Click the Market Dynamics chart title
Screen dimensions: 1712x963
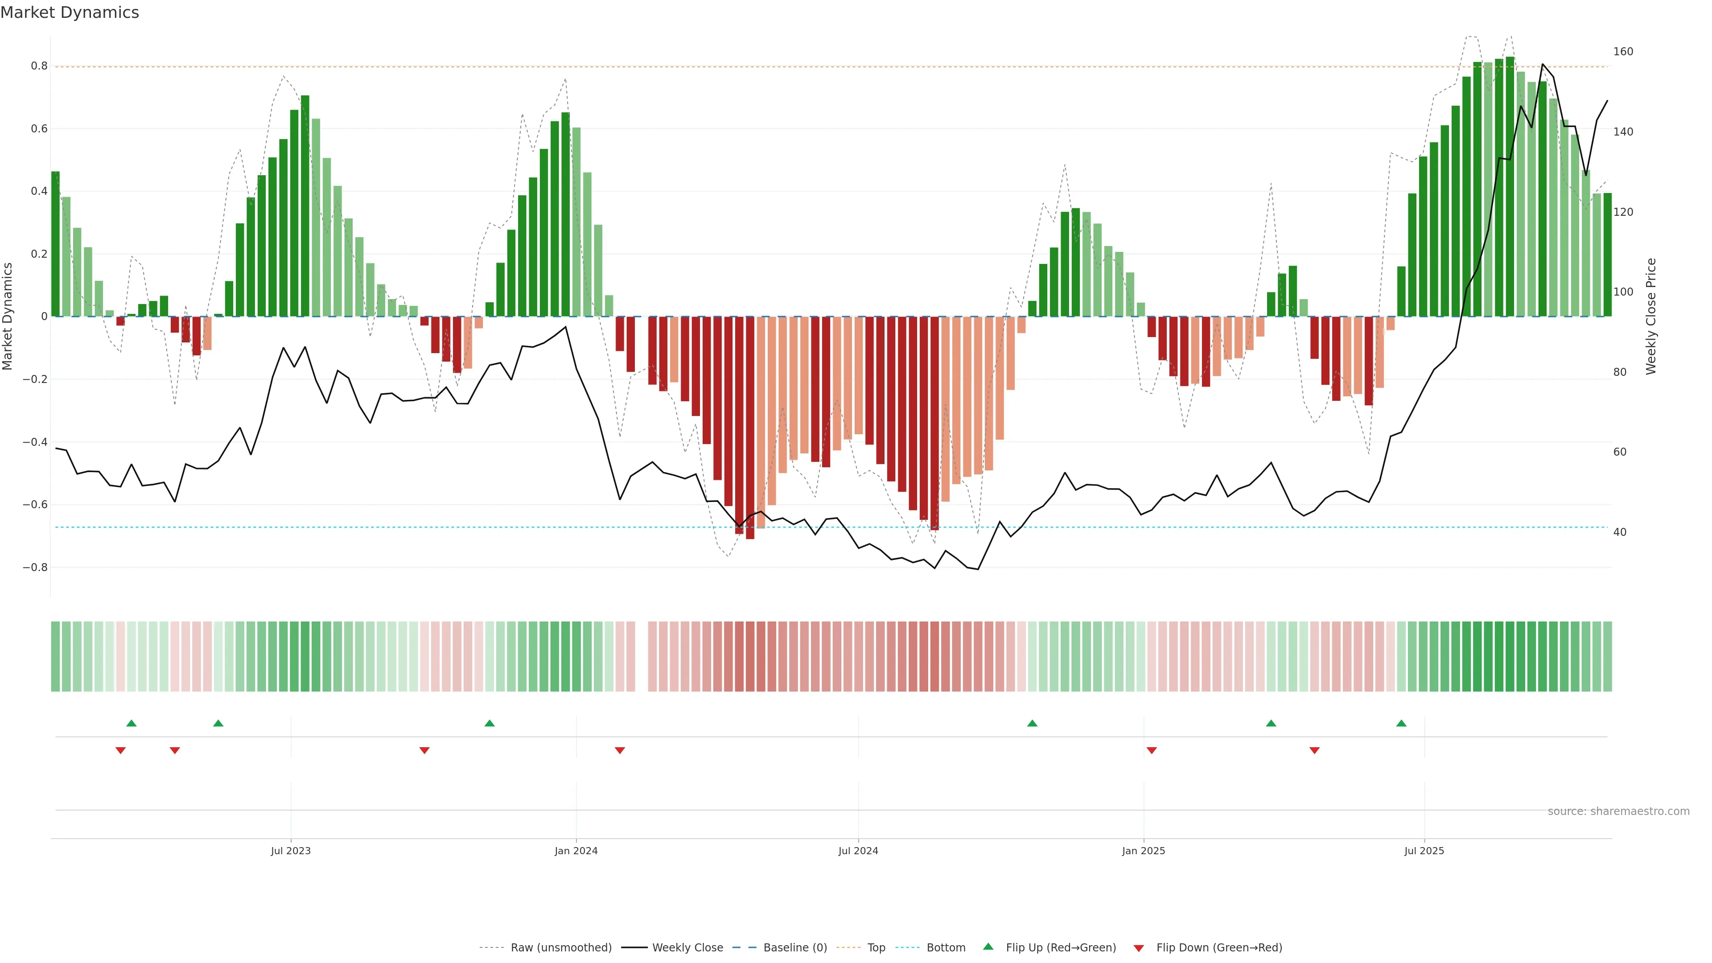pos(70,12)
